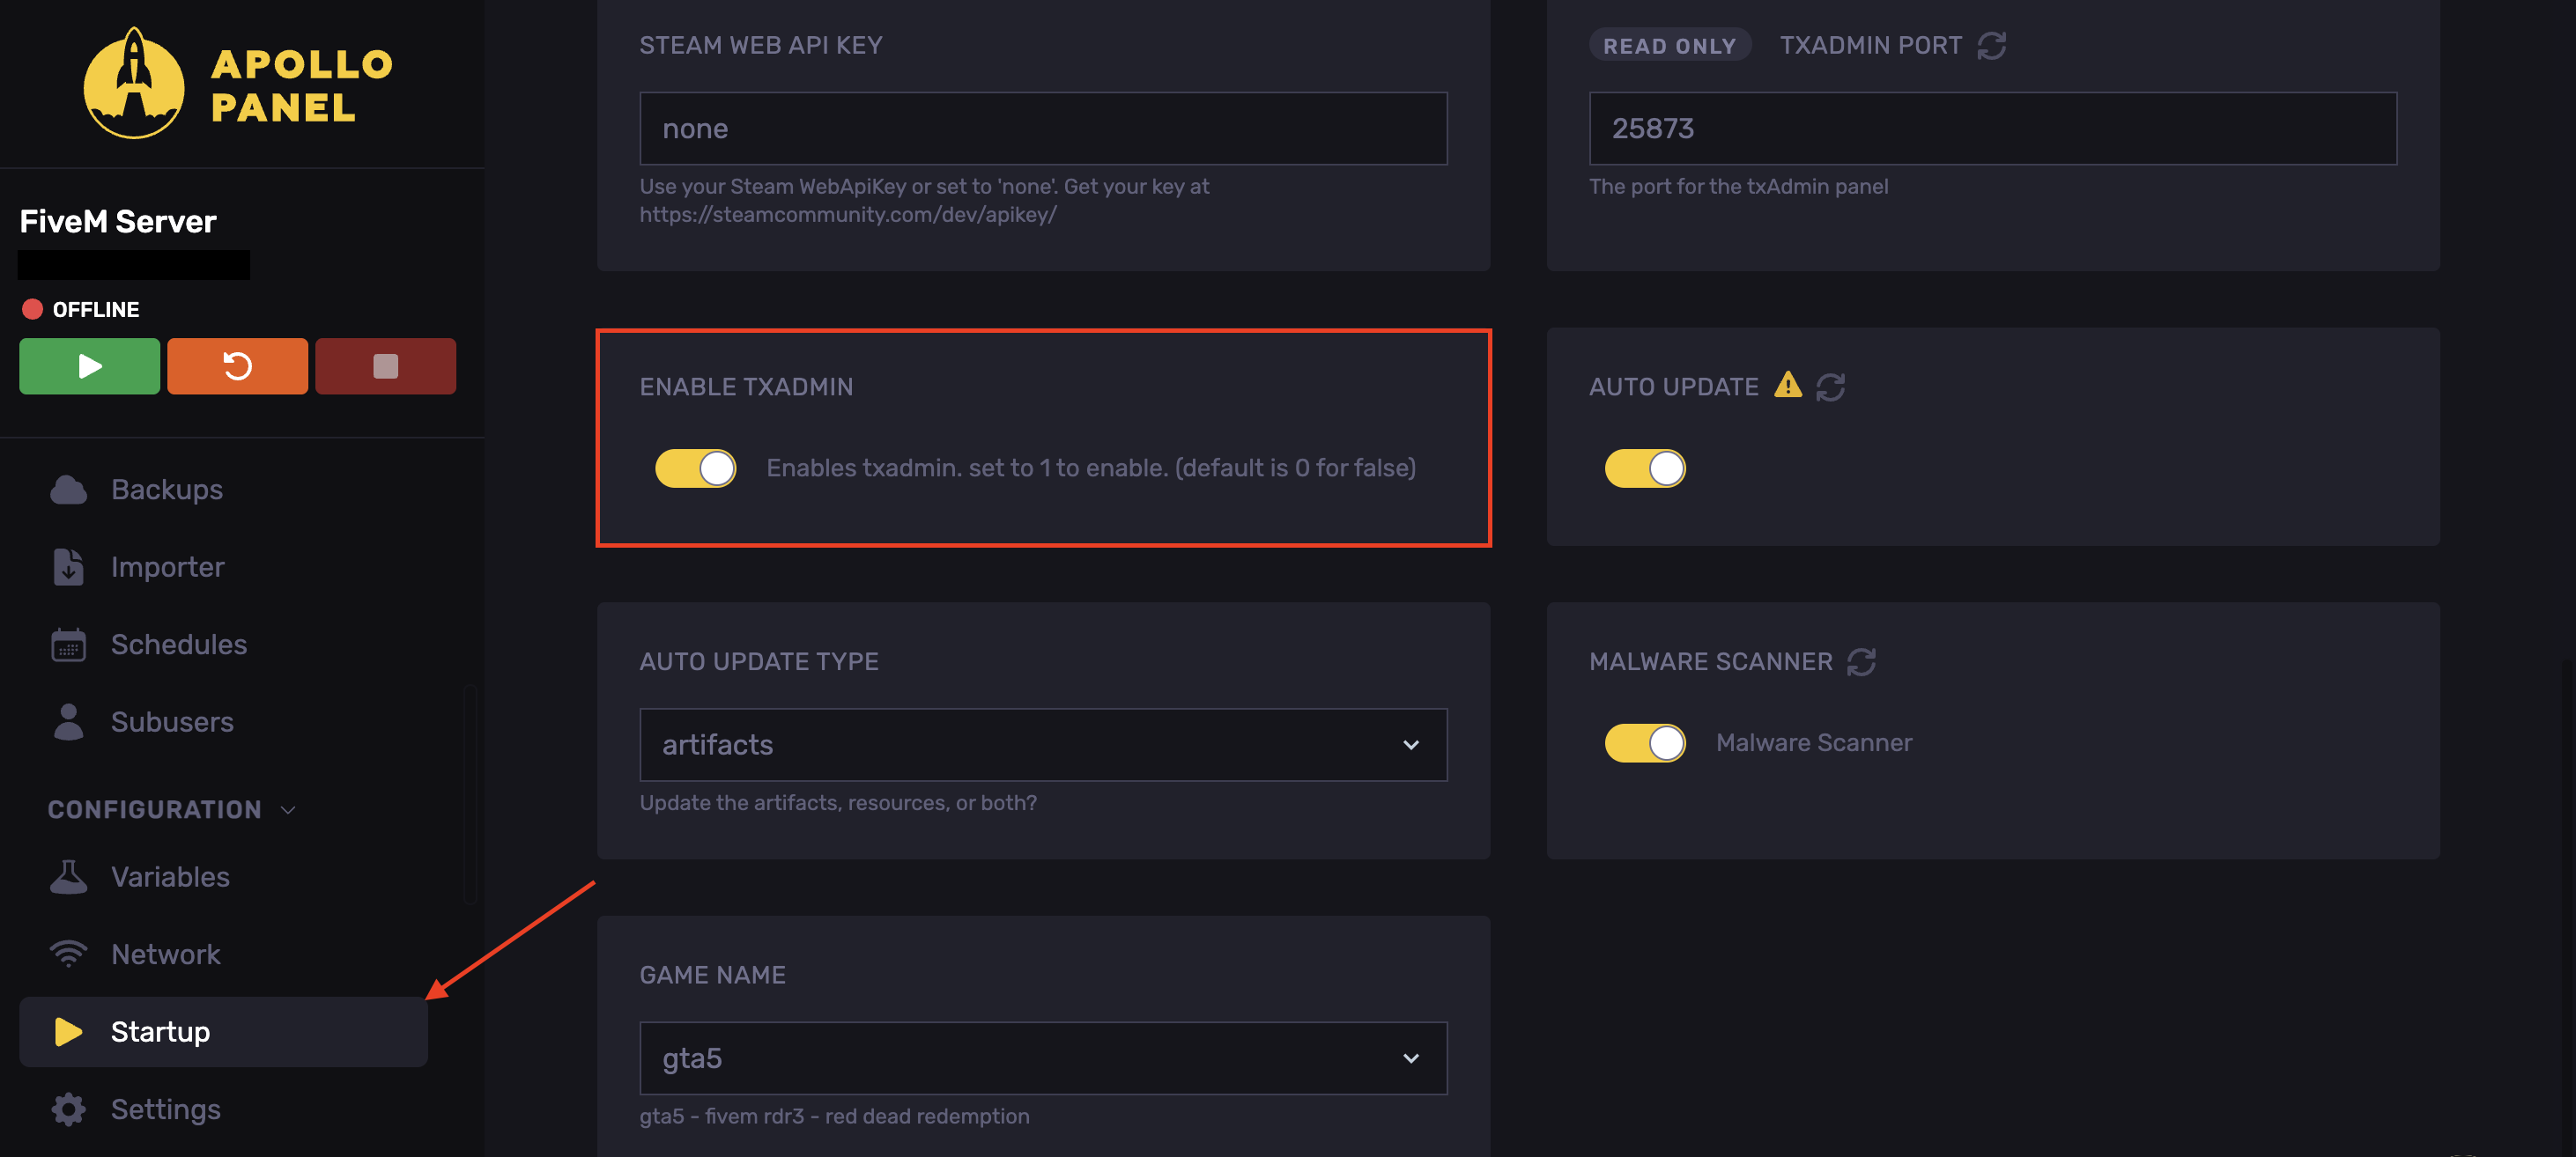The height and width of the screenshot is (1157, 2576).
Task: Click the Startup play icon in sidebar
Action: [x=68, y=1031]
